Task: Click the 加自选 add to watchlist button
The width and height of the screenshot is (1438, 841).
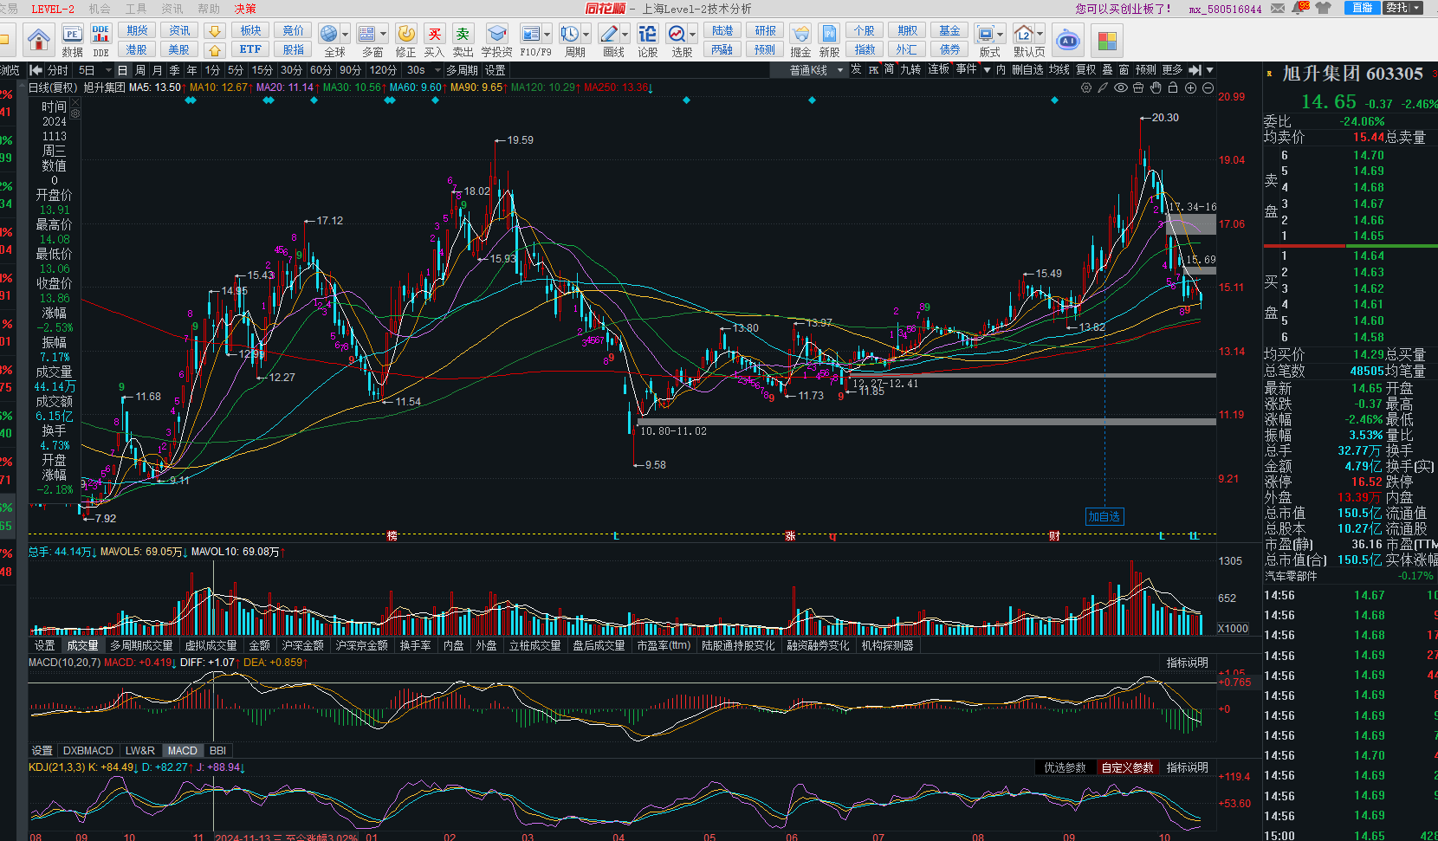Action: click(1104, 517)
